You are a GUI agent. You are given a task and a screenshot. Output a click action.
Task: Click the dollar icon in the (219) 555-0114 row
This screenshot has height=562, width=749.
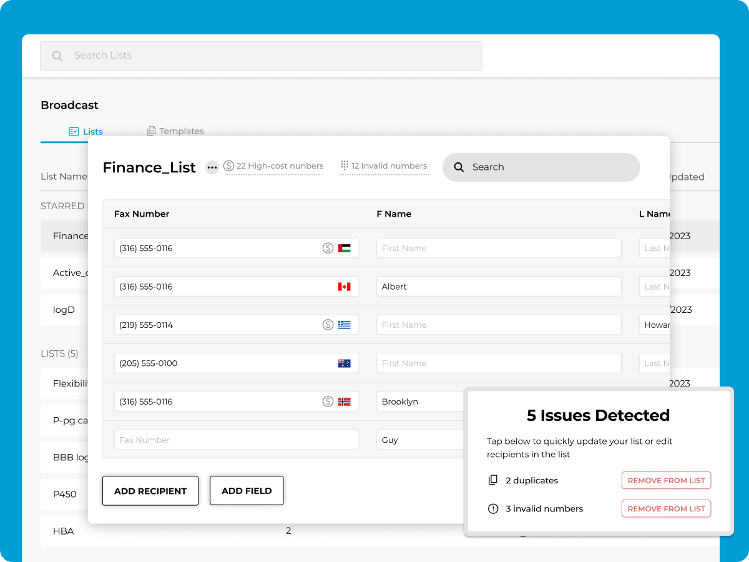328,325
